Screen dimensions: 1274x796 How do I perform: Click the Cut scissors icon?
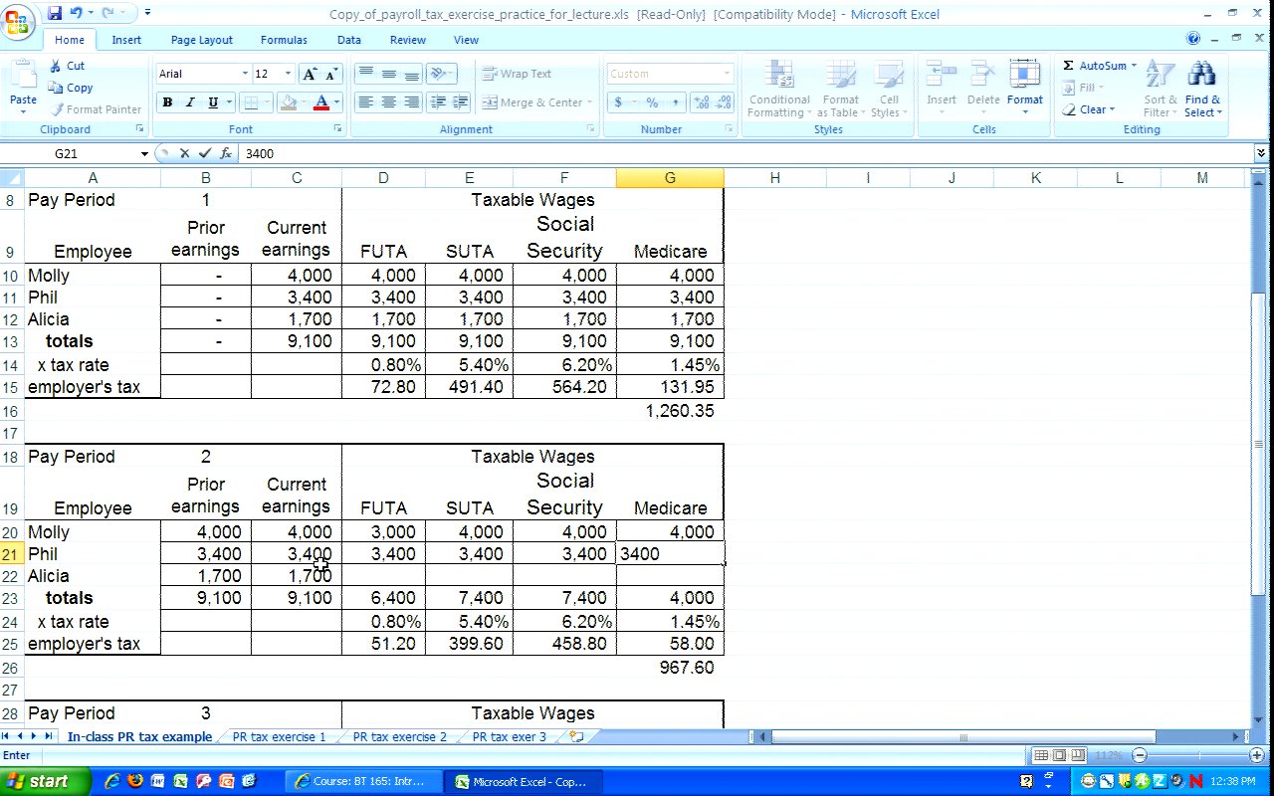pos(56,66)
